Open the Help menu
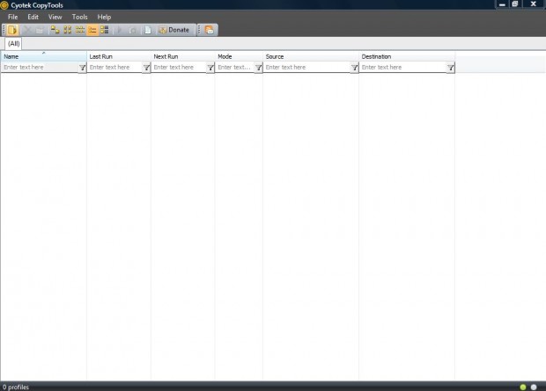The image size is (546, 391). (x=104, y=17)
